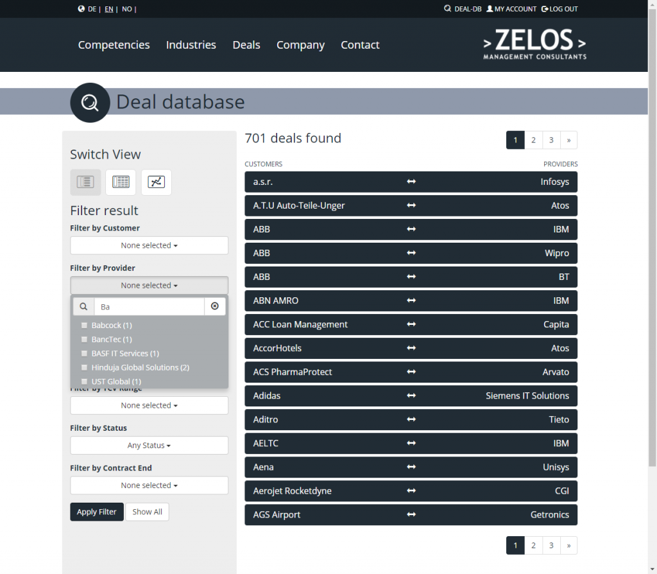This screenshot has width=657, height=574.
Task: Switch to the list view icon
Action: coord(85,182)
